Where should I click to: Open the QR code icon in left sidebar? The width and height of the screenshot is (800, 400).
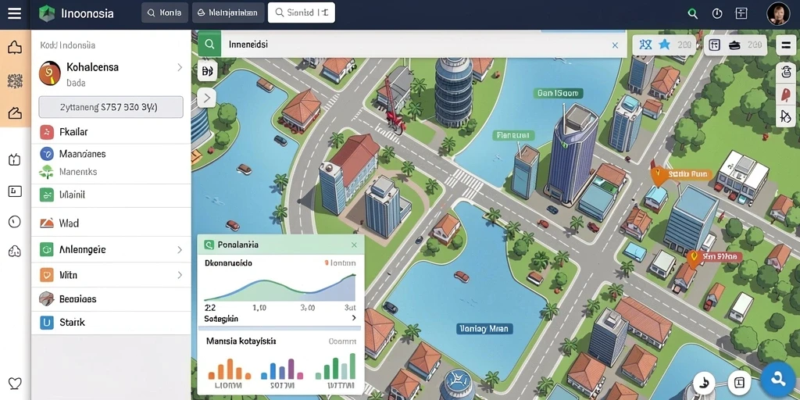[x=15, y=80]
